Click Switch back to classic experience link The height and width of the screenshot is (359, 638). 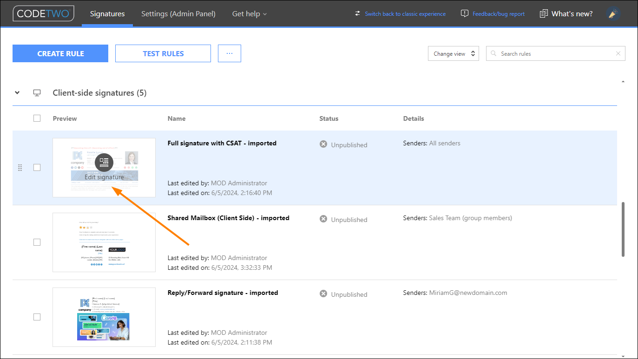coord(405,14)
